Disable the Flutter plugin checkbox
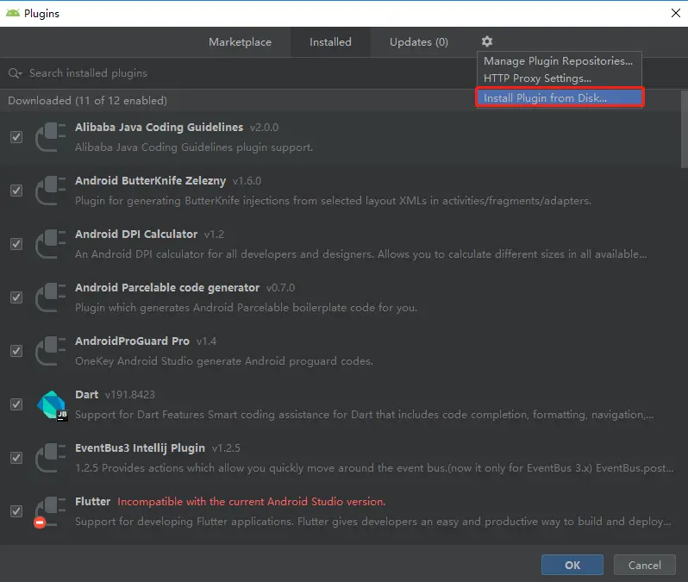 (x=16, y=511)
